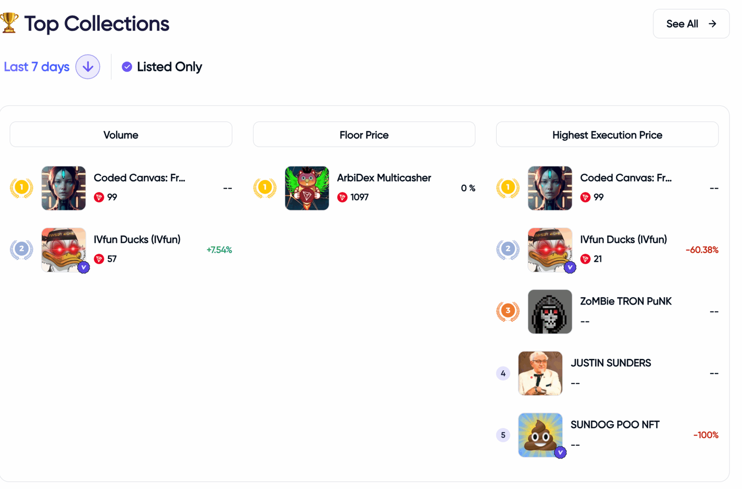Click the down arrow beside Last 7 days
The width and height of the screenshot is (742, 489).
coord(88,67)
